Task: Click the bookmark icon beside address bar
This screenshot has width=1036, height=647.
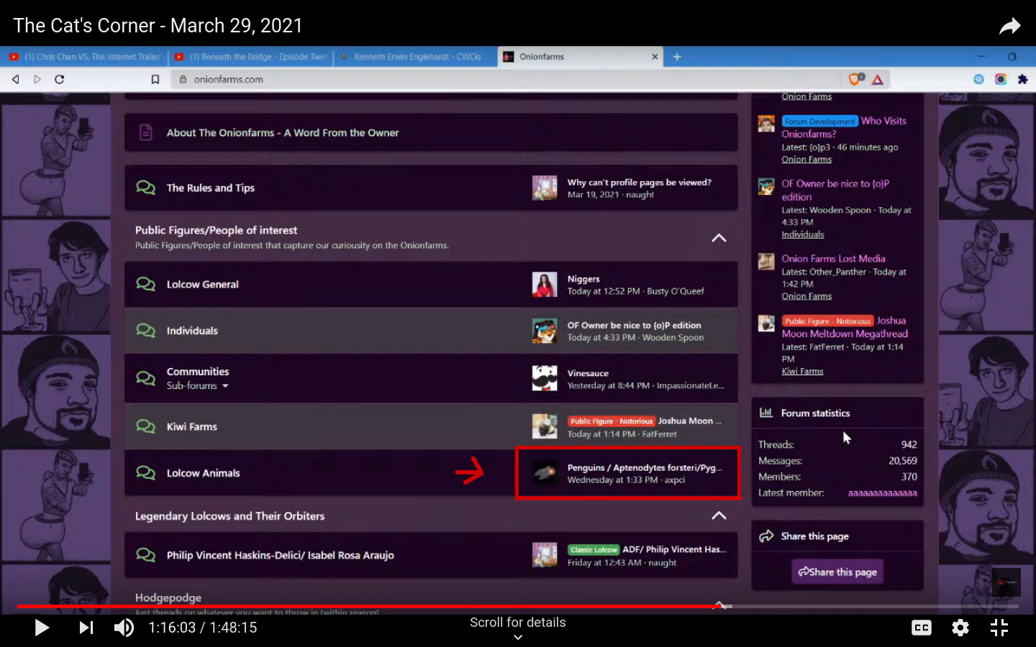Action: click(155, 79)
